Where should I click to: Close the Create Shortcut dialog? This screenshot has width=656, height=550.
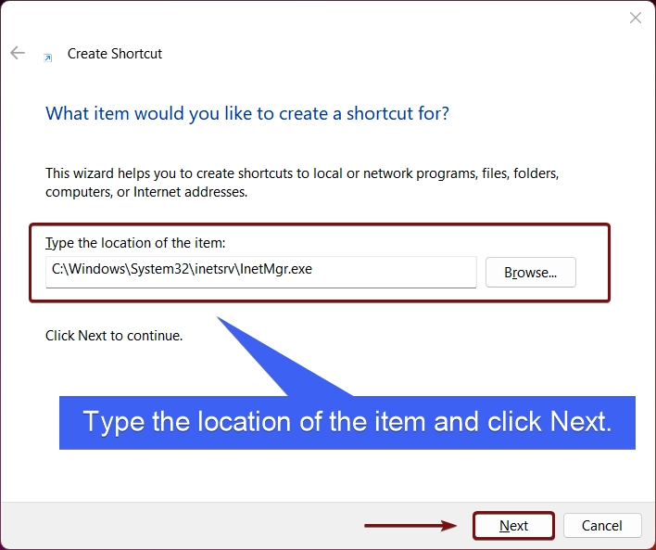[635, 18]
